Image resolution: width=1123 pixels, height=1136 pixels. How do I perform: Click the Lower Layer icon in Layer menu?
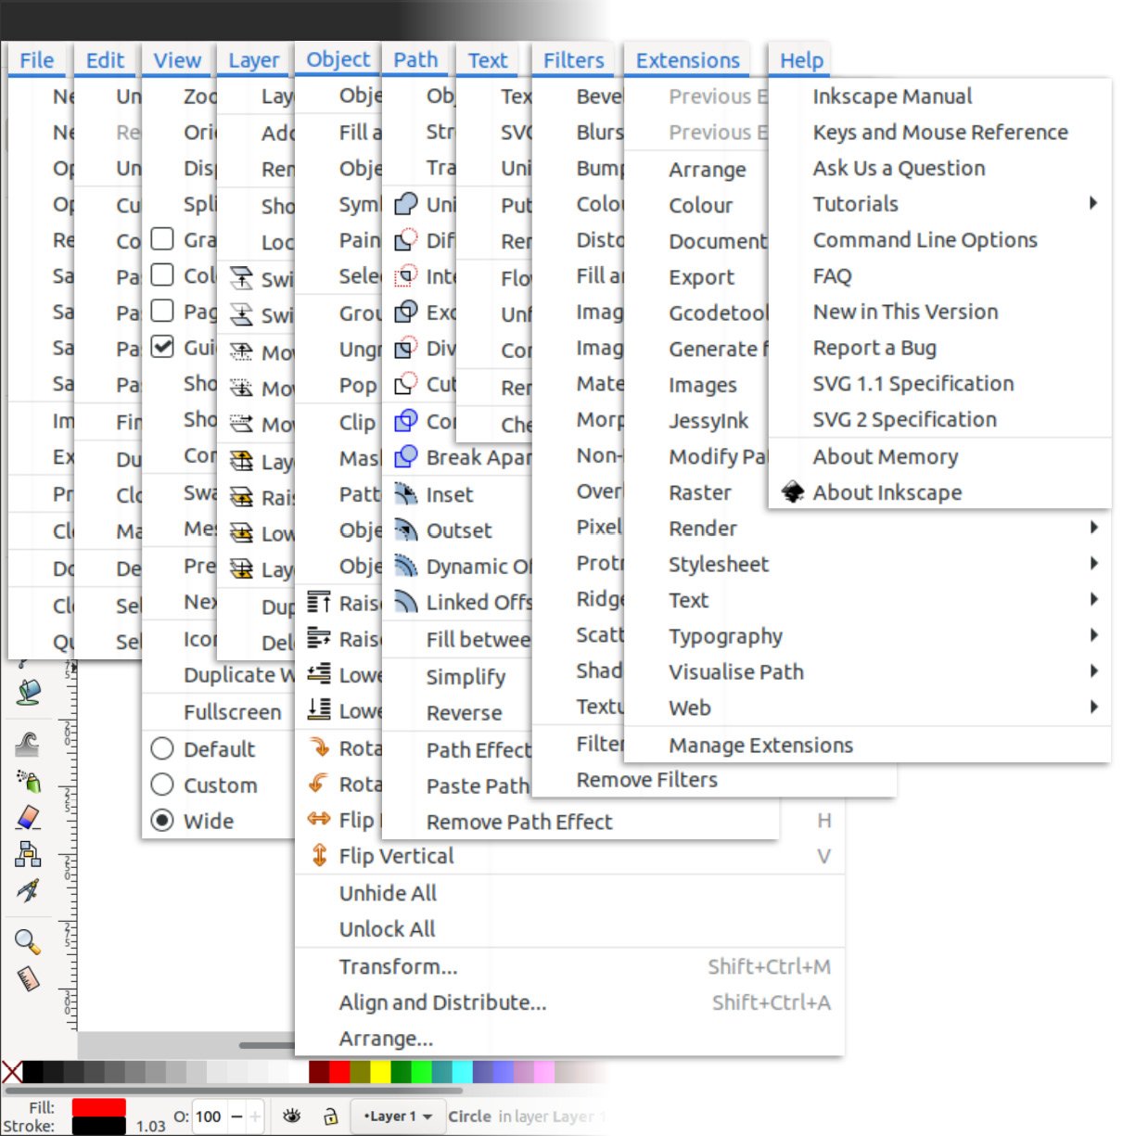coord(241,534)
